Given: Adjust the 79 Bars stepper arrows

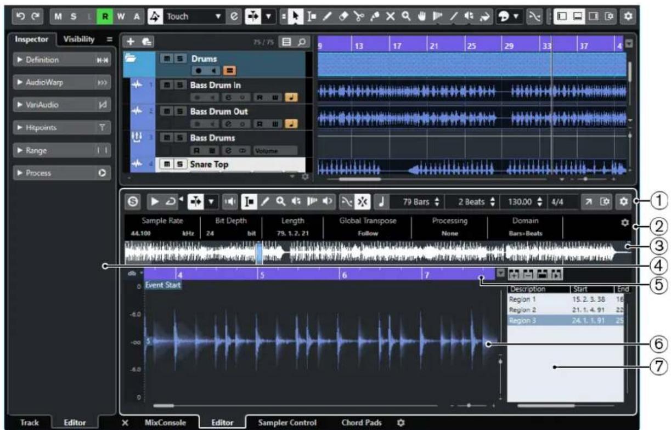Looking at the screenshot, I should pyautogui.click(x=437, y=201).
